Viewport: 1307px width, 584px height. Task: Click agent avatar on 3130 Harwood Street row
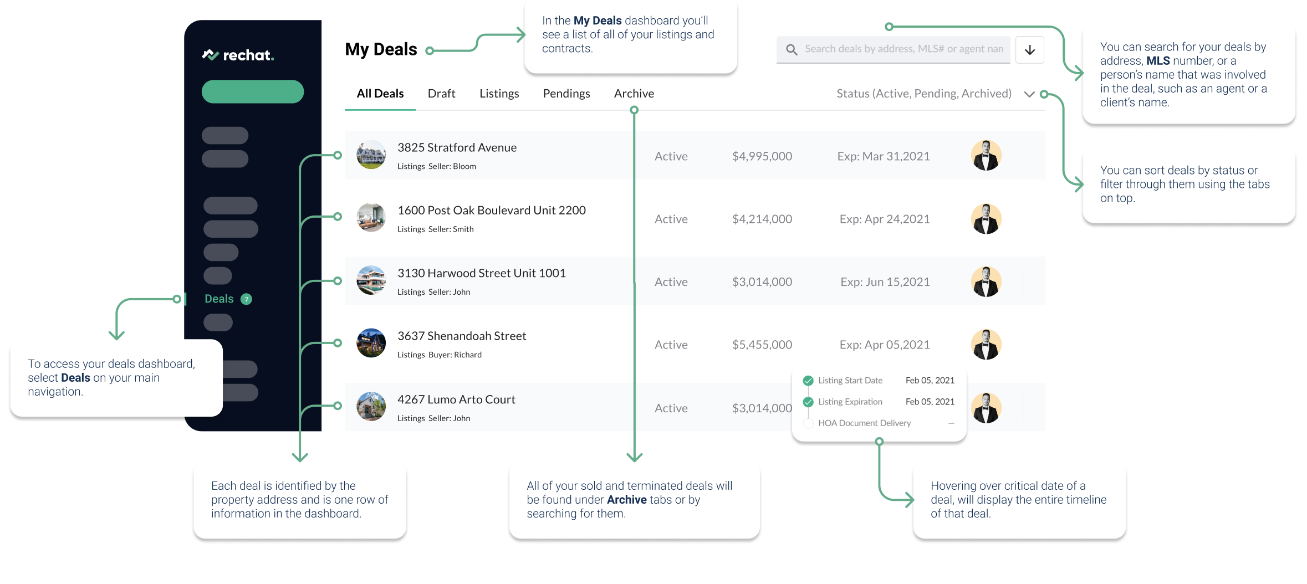(x=986, y=281)
